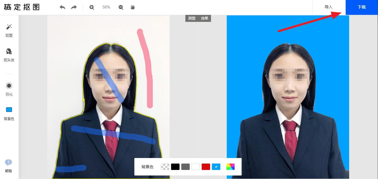Click the 下载 download button

[x=361, y=7]
